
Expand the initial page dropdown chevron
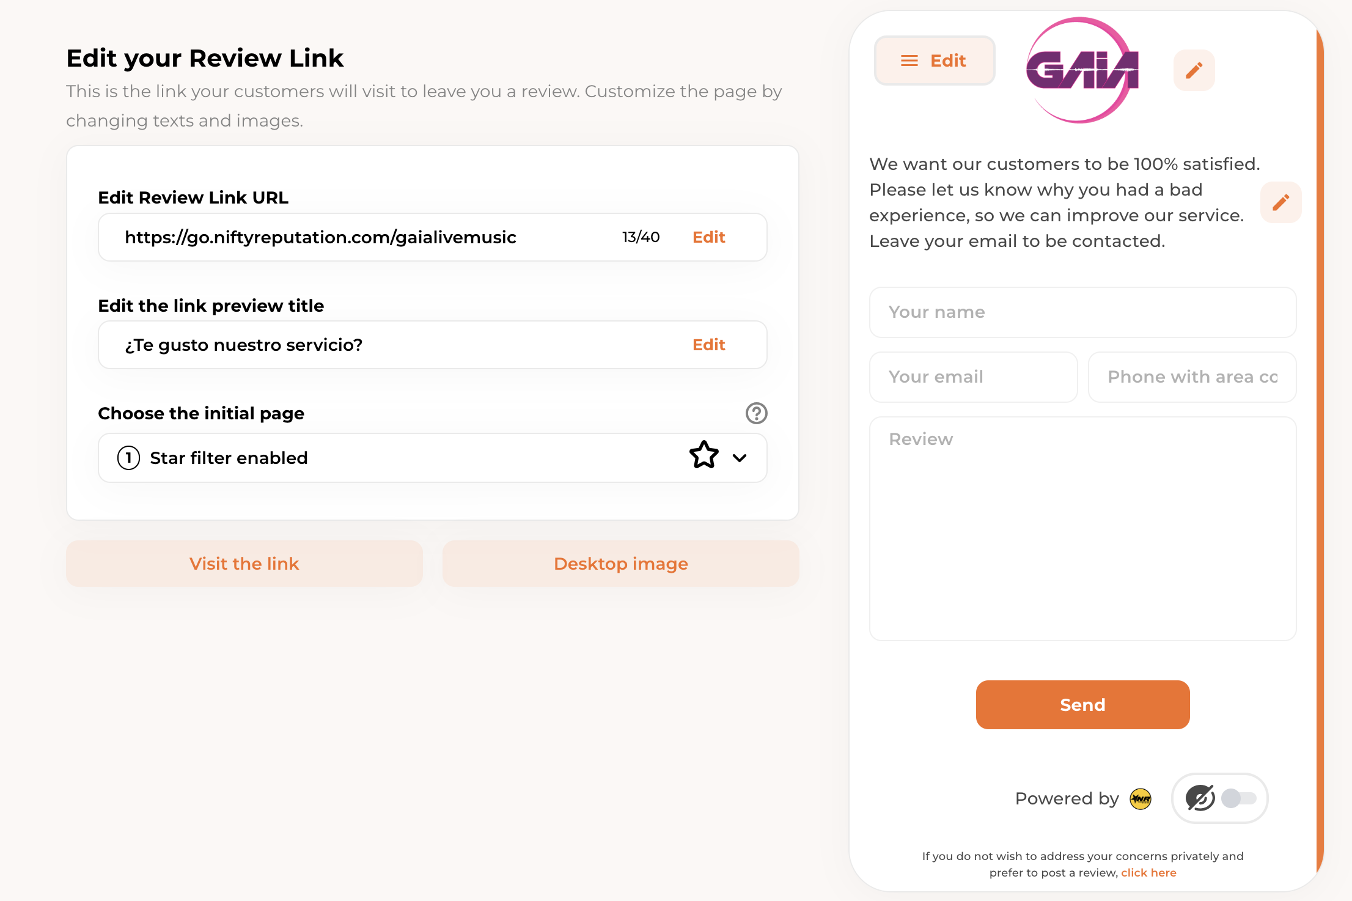click(740, 458)
